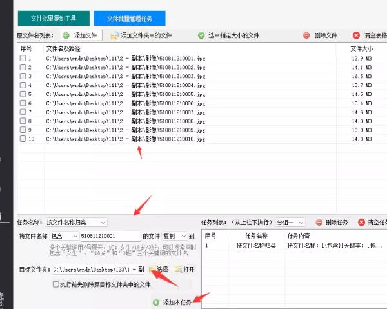
Task: Click the 添加本任务 green plus icon
Action: pos(156,302)
